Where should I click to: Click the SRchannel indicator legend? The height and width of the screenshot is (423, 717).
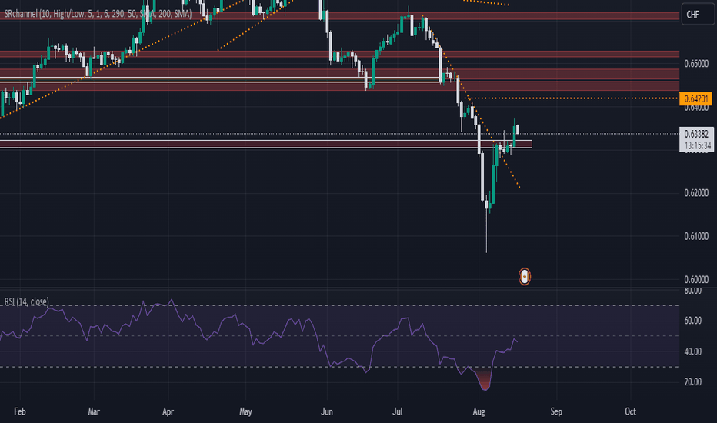point(98,14)
